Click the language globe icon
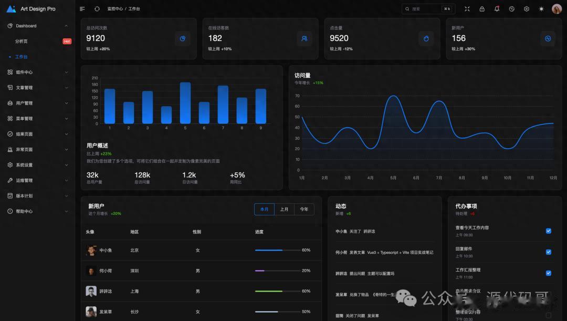The width and height of the screenshot is (567, 321). pyautogui.click(x=512, y=9)
